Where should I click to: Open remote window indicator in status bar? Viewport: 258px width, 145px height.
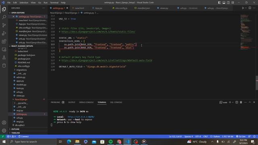tap(3, 137)
